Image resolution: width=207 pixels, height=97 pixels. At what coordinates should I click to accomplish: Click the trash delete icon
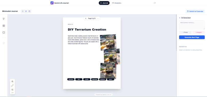click(x=4, y=43)
